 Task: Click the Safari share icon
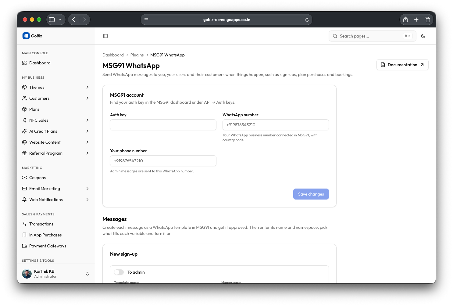pos(405,20)
